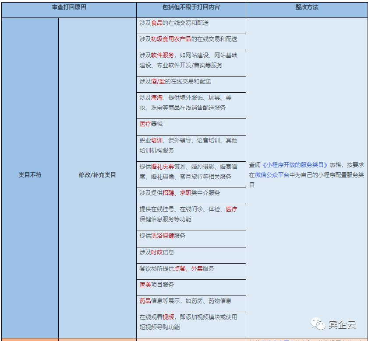Viewport: 368px width, 341px height.
Task: Select the row about 海淘 overseas goods
Action: (x=191, y=105)
